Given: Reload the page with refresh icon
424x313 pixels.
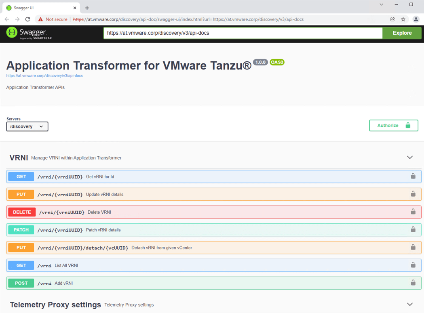Looking at the screenshot, I should (x=27, y=19).
